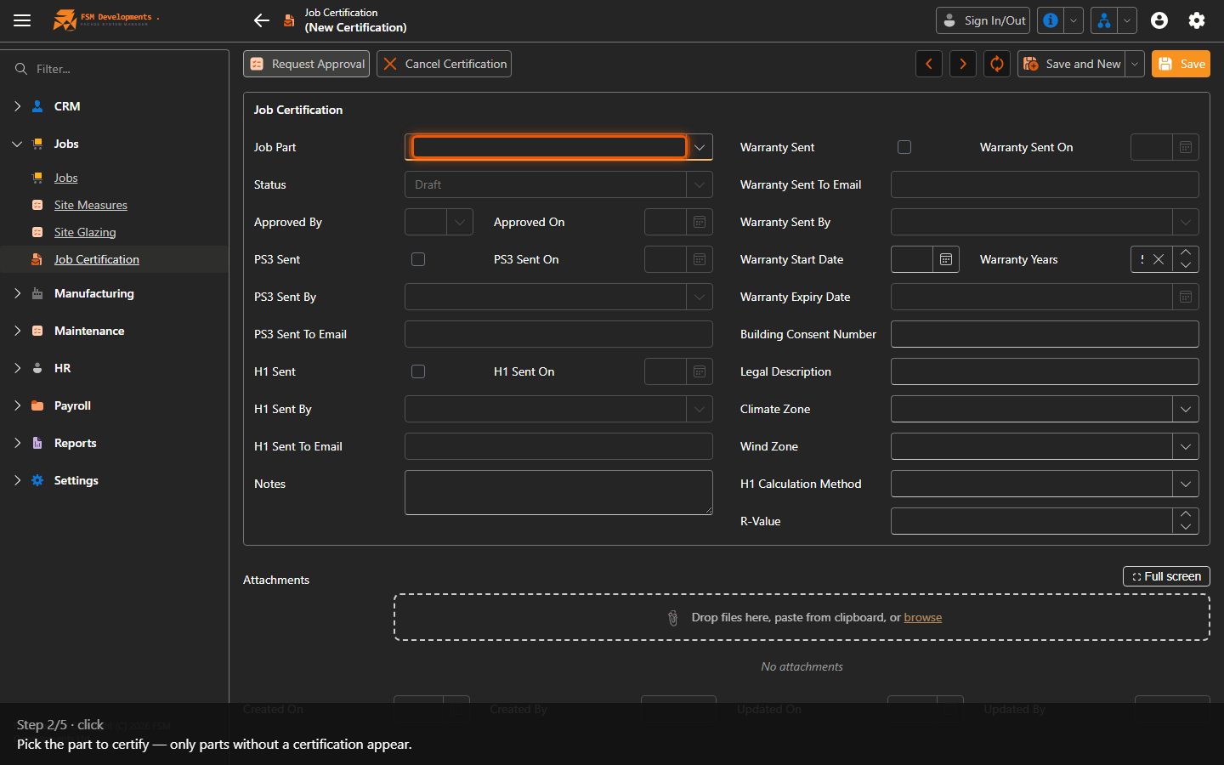Open Site Measures in sidebar

click(x=91, y=205)
